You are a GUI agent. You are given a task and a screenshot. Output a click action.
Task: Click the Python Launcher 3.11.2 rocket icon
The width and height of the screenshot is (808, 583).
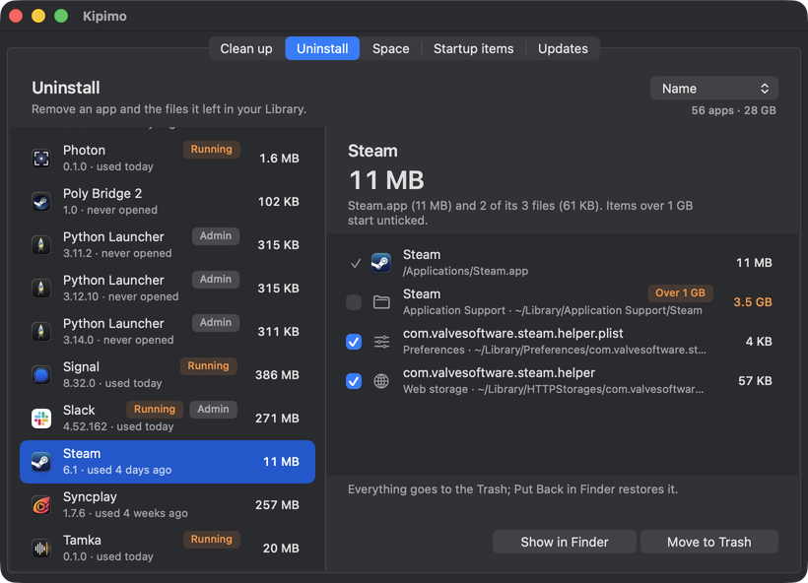tap(41, 244)
